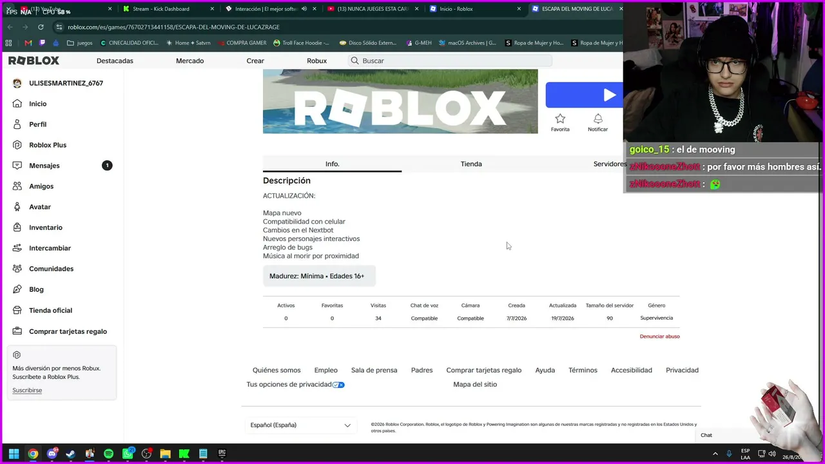Open the Quiénes somos footer link
The height and width of the screenshot is (464, 825).
[x=277, y=371]
